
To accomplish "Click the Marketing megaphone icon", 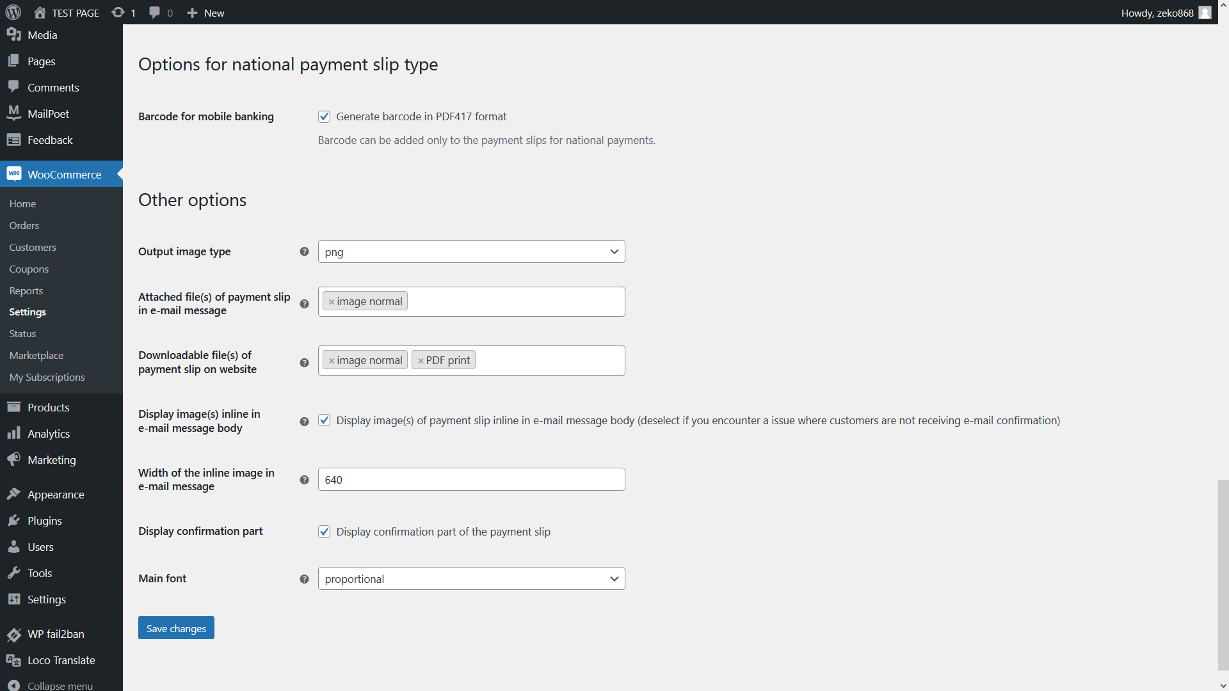I will pos(13,459).
